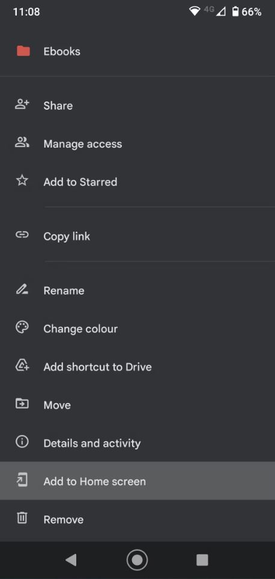Tap the Android recent apps square
Image resolution: width=275 pixels, height=579 pixels.
tap(202, 560)
